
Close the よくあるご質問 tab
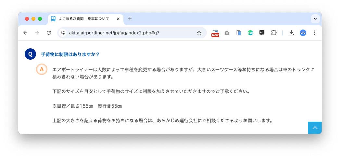coord(118,19)
